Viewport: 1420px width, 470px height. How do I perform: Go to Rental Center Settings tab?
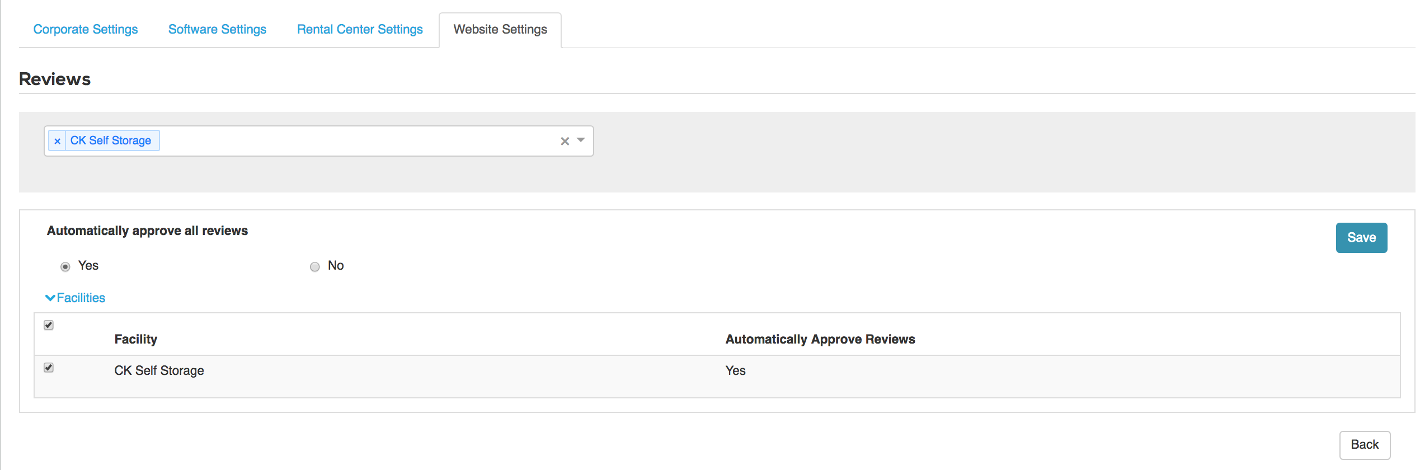(x=360, y=29)
